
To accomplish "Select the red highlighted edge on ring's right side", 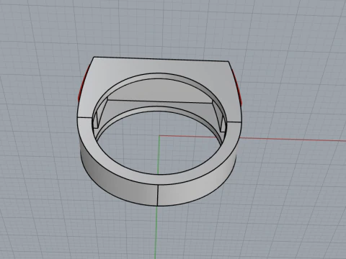I will coord(238,88).
